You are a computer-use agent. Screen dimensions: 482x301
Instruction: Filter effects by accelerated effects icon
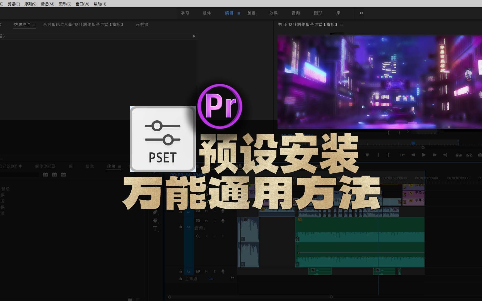point(45,175)
